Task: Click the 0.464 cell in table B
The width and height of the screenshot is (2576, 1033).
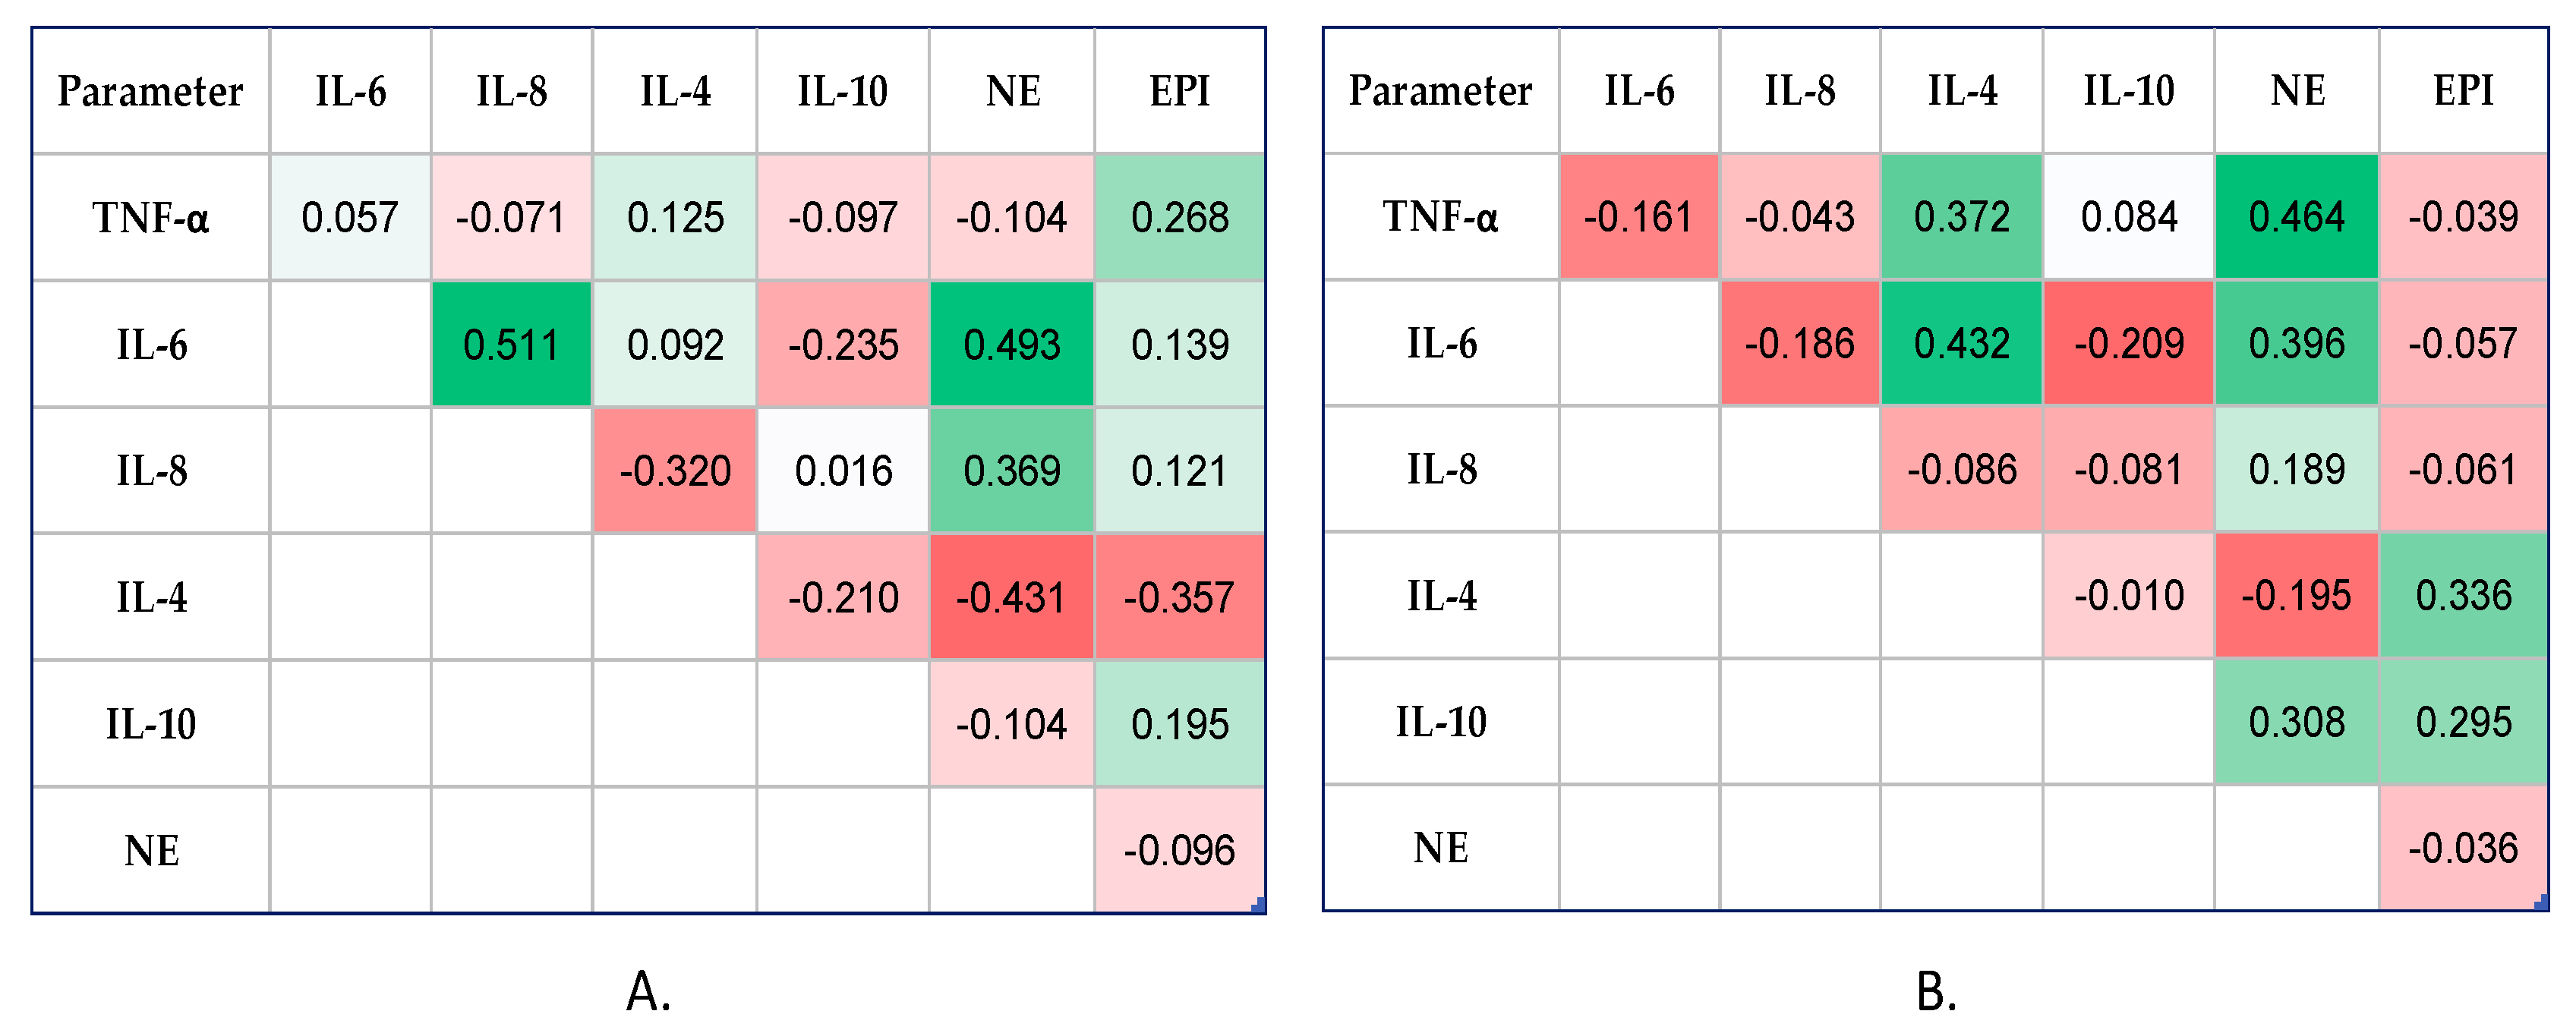Action: click(2296, 217)
